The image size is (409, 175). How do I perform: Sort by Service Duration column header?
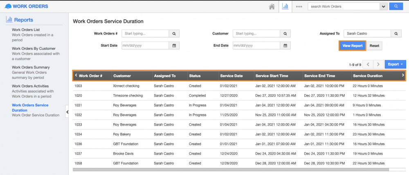coord(368,76)
